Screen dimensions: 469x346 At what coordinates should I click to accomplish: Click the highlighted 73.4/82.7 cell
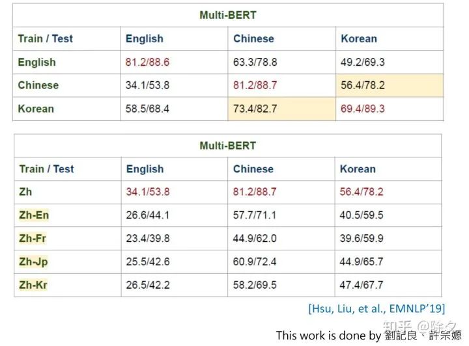pos(255,109)
